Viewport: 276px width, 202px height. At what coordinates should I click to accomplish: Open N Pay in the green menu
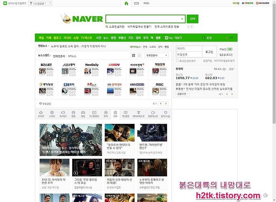[x=169, y=38]
